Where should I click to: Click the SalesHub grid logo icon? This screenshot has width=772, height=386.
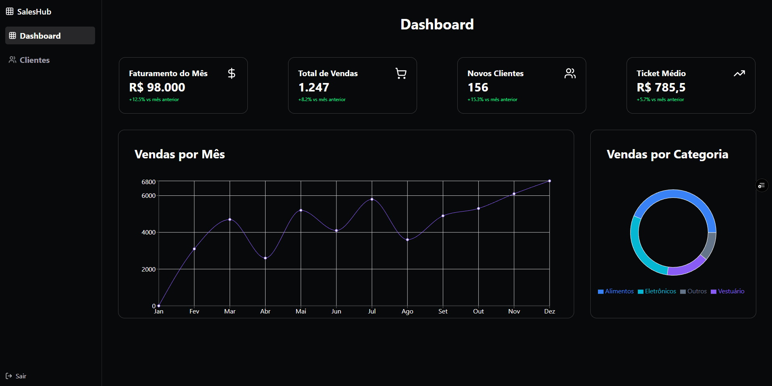click(10, 11)
